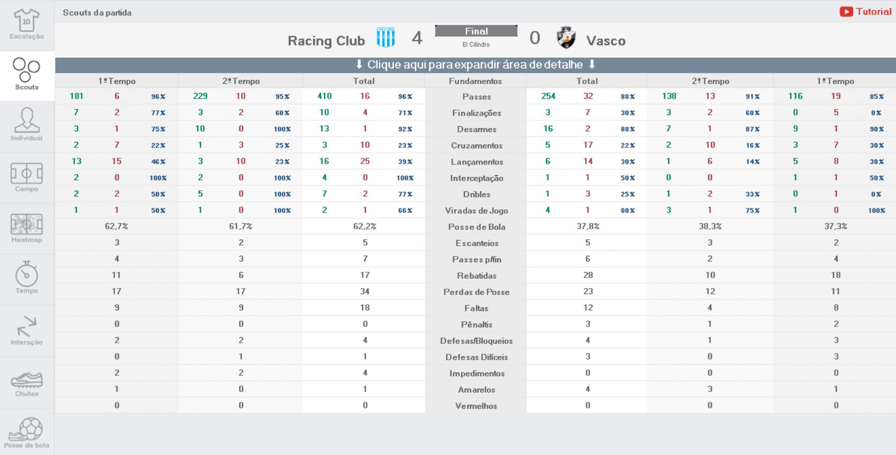The height and width of the screenshot is (455, 896).
Task: Click the Vasco team crest
Action: (x=566, y=38)
